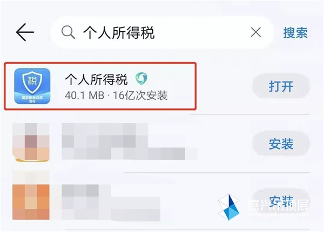The image size is (324, 232).
Task: Focus the 个人所得税 search input field
Action: point(162,32)
